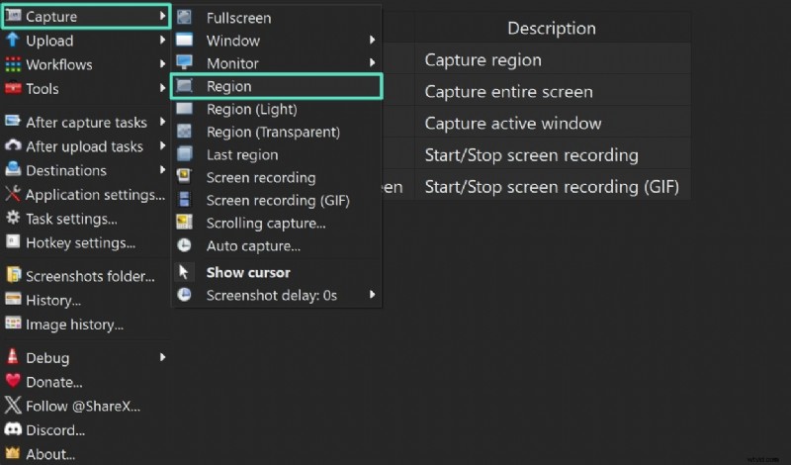The width and height of the screenshot is (791, 465).
Task: Click the Description column header
Action: coord(551,29)
